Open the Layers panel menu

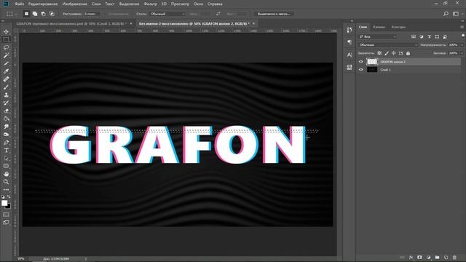point(462,27)
